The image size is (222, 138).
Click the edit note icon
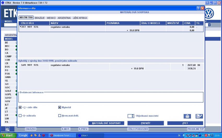point(199,116)
